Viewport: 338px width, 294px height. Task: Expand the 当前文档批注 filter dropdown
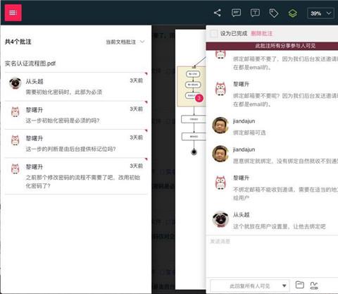click(125, 42)
